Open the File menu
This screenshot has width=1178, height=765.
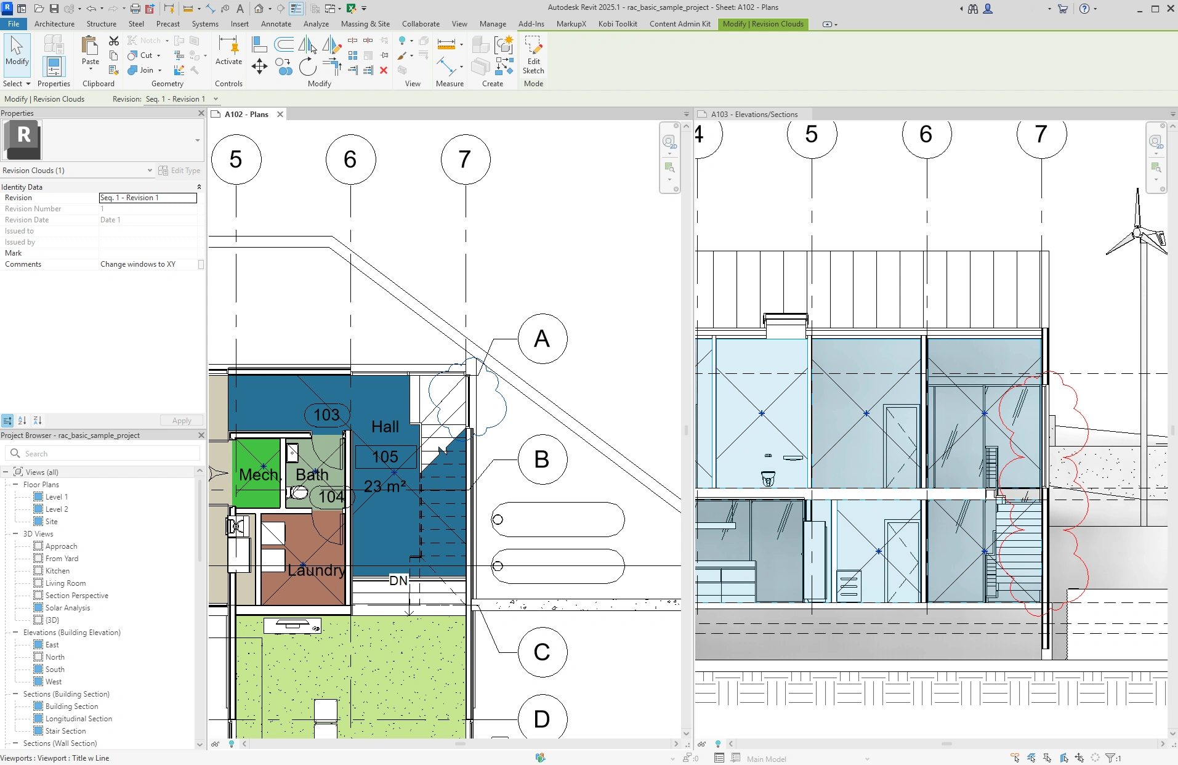tap(14, 24)
